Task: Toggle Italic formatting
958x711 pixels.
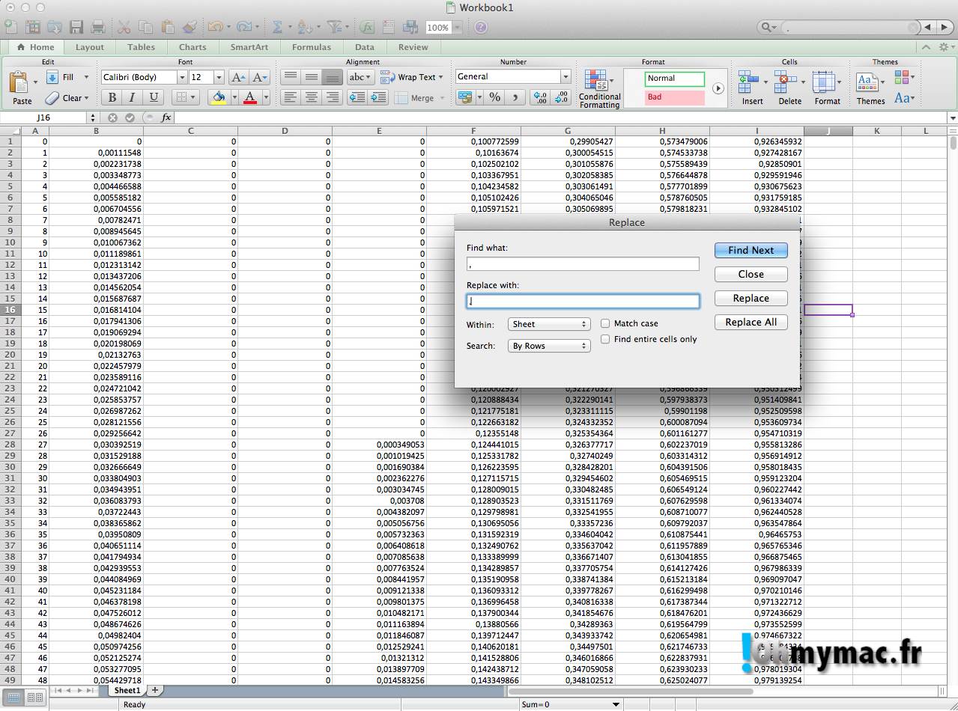Action: tap(133, 97)
